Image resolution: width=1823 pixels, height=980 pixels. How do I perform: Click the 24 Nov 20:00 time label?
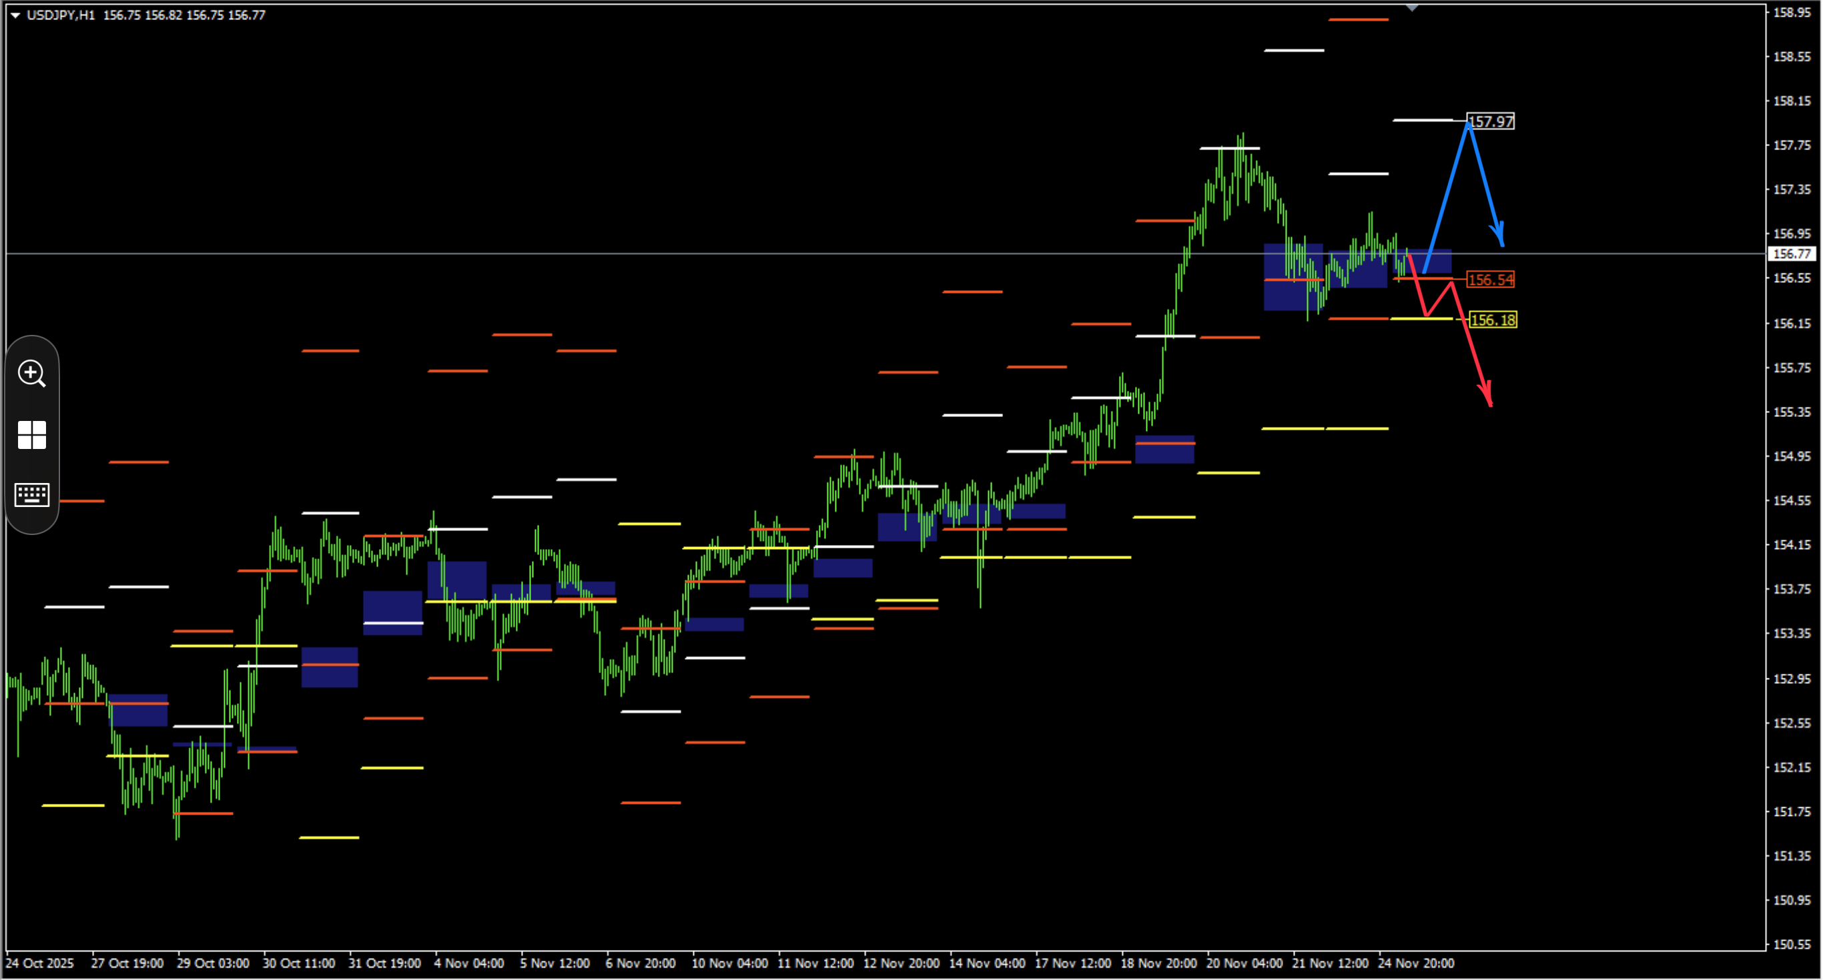coord(1416,963)
